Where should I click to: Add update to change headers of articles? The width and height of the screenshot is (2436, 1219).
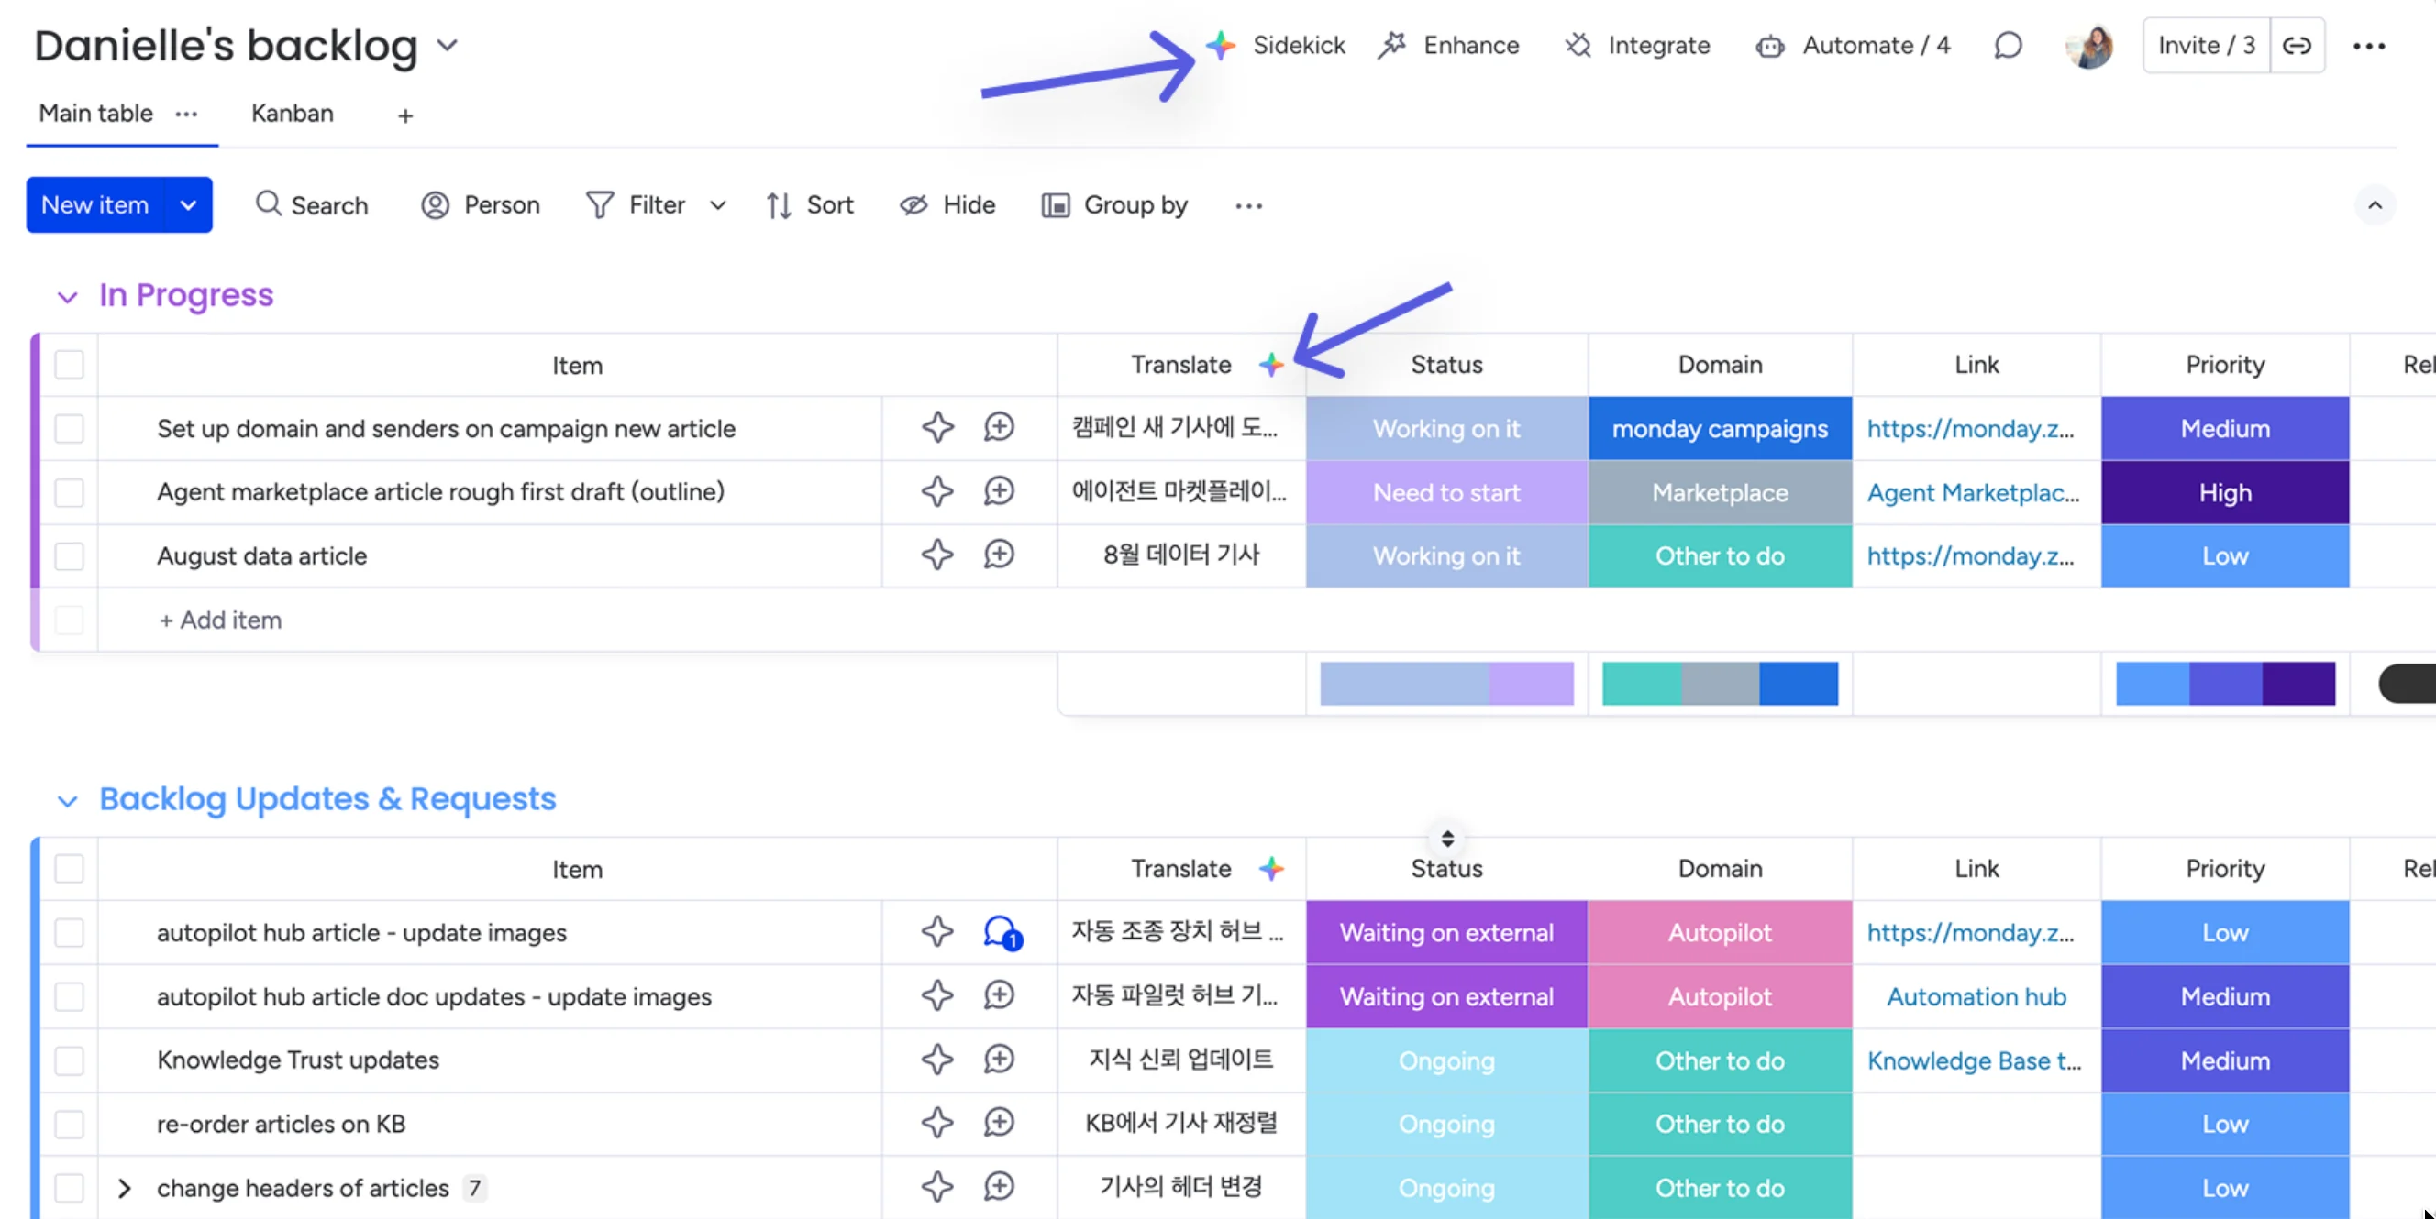tap(999, 1186)
